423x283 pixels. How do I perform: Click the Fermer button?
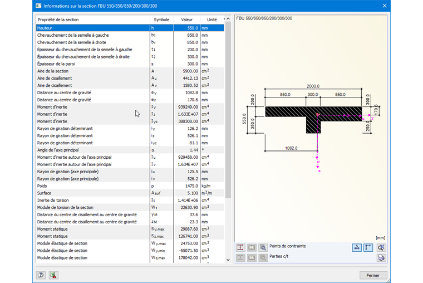[373, 275]
